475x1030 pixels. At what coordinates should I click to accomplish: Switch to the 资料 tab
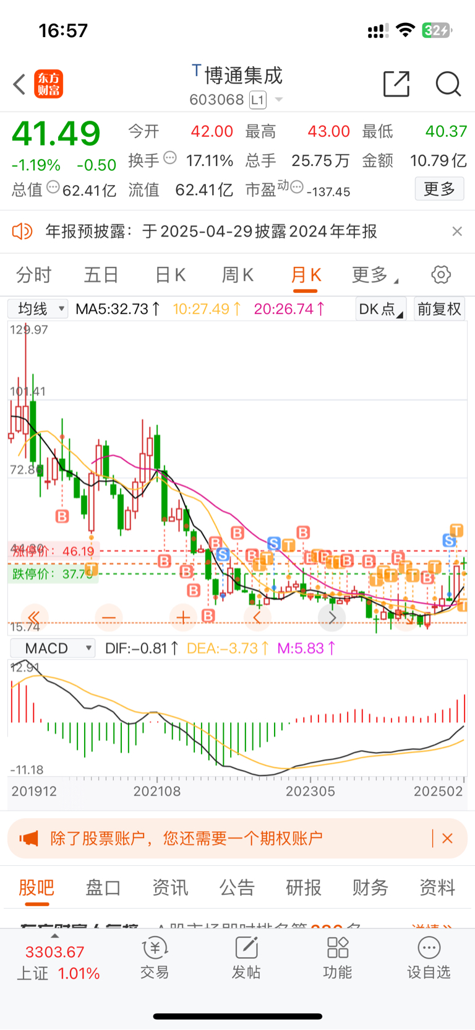[437, 887]
